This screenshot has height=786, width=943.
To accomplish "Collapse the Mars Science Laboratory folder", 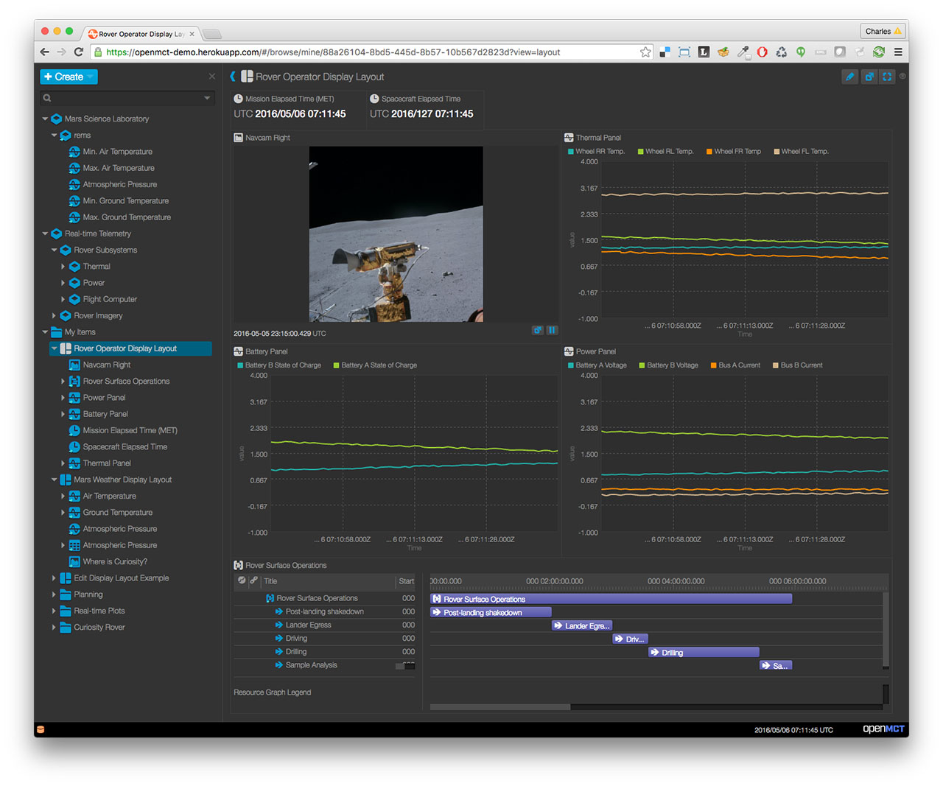I will pyautogui.click(x=45, y=119).
